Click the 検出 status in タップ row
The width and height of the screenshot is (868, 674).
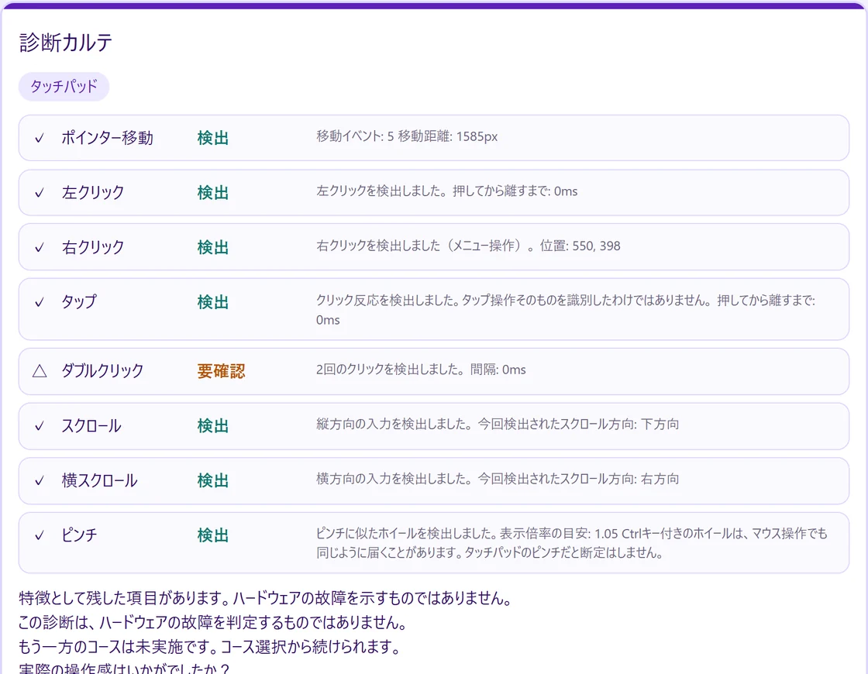pos(213,302)
